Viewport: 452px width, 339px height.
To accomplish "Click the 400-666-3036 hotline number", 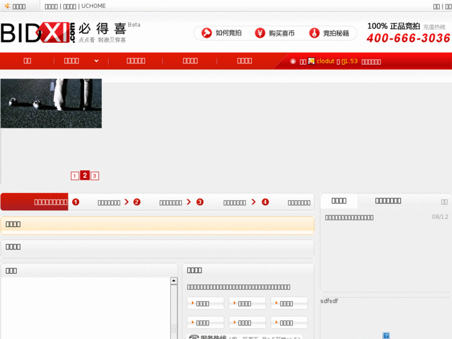I will [408, 38].
